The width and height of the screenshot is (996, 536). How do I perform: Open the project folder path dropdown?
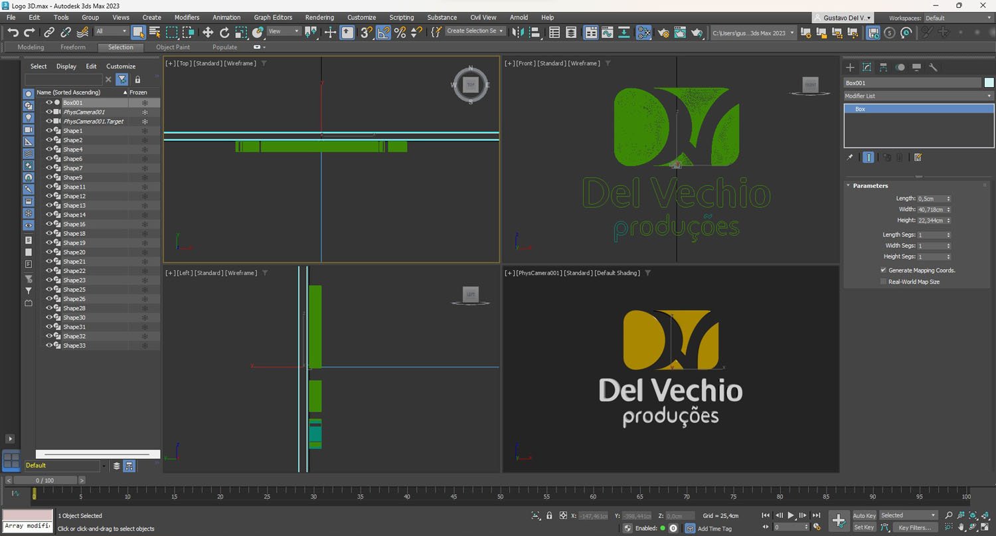pyautogui.click(x=753, y=33)
